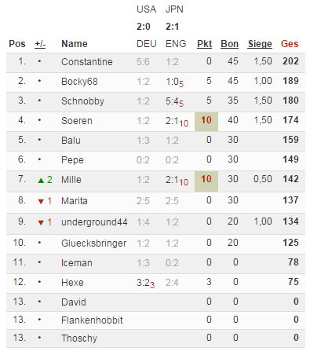Click Constantine's total score 202
This screenshot has height=355, width=310.
290,61
